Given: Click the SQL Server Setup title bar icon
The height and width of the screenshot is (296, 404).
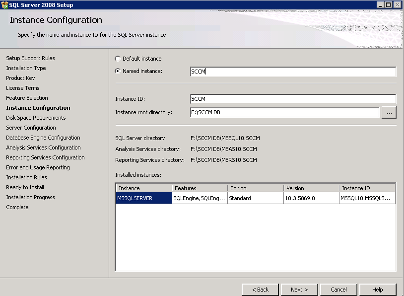Looking at the screenshot, I should pos(4,5).
